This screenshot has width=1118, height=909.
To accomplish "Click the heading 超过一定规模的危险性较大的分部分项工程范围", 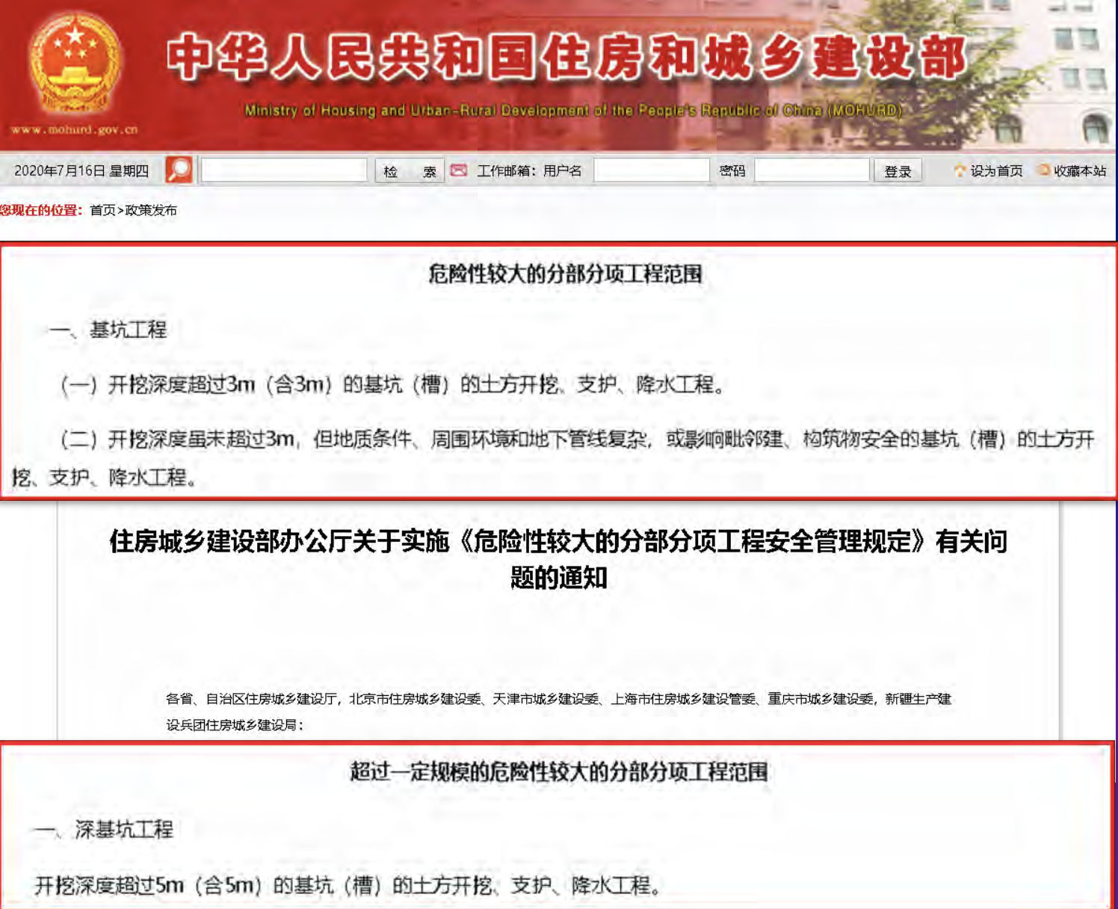I will (x=558, y=771).
